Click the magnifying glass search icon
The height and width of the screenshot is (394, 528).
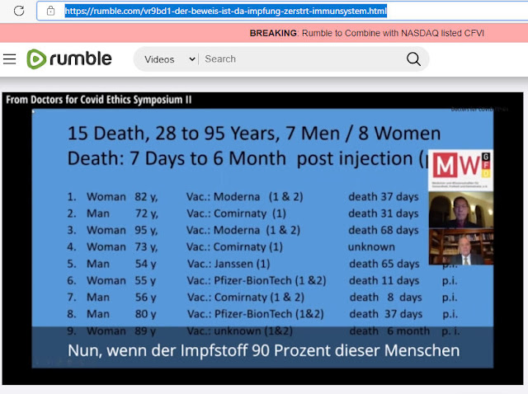[x=413, y=59]
